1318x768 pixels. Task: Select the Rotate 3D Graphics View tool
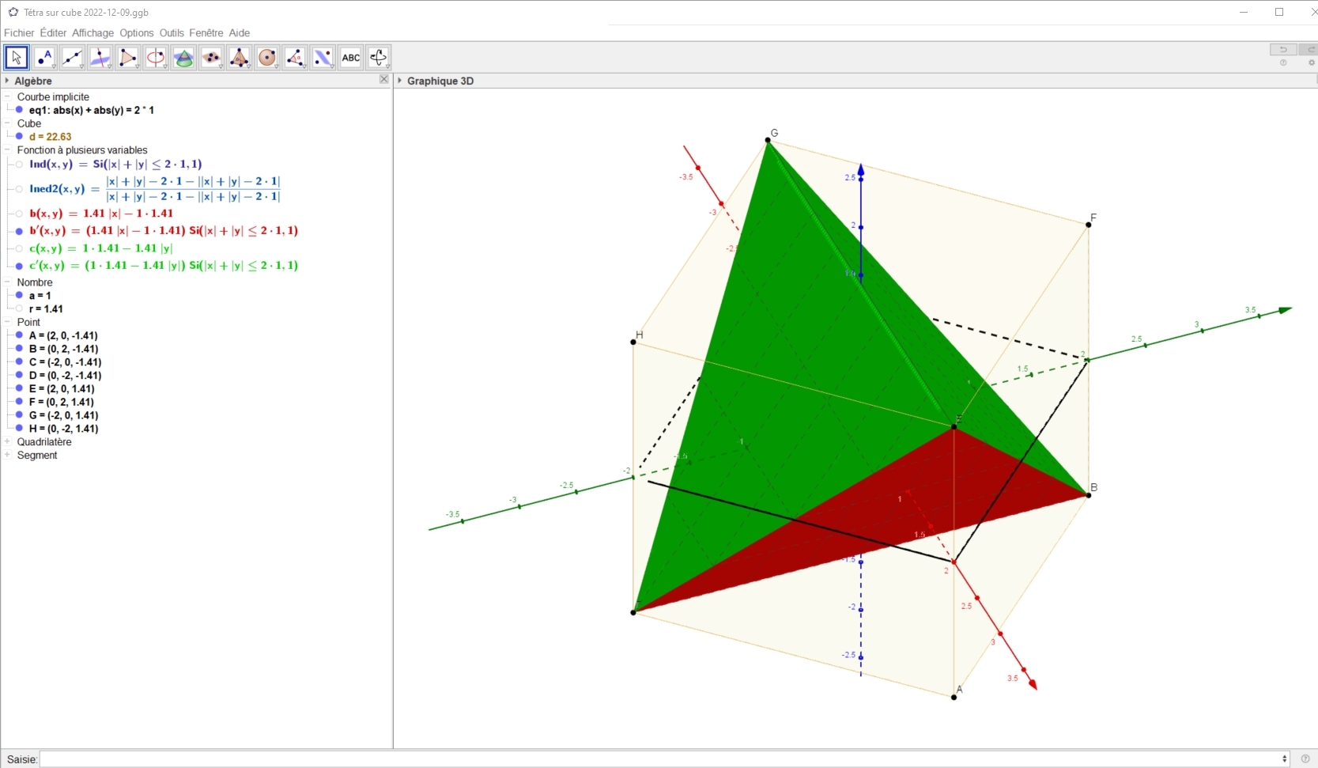pyautogui.click(x=379, y=57)
